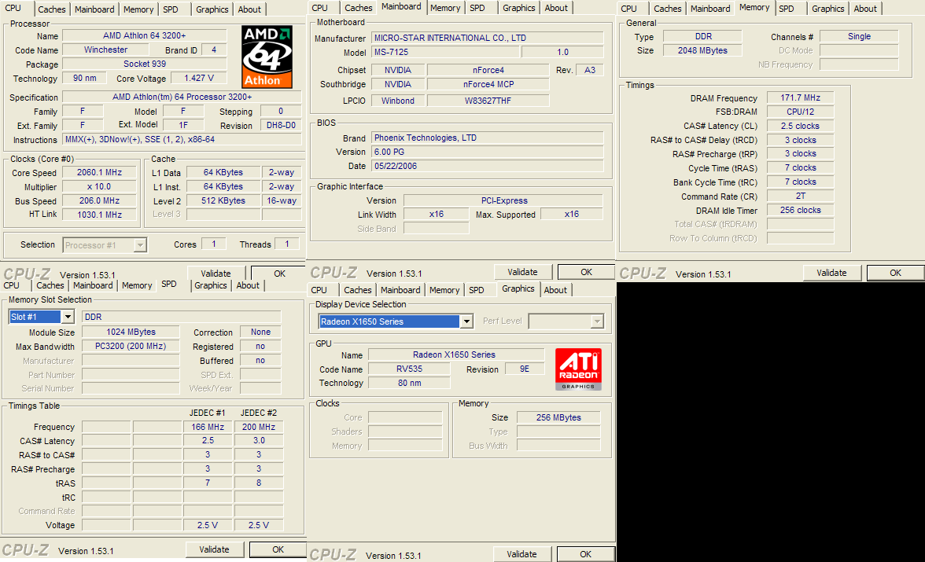Click the JEDEC #2 200 MHz frequency cell
This screenshot has height=562, width=925.
coord(258,427)
